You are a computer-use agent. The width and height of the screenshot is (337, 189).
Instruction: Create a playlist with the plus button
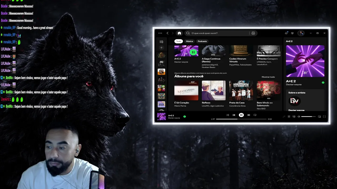point(161,48)
